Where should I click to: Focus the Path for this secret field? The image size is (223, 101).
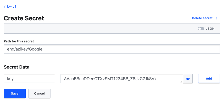pos(112,49)
